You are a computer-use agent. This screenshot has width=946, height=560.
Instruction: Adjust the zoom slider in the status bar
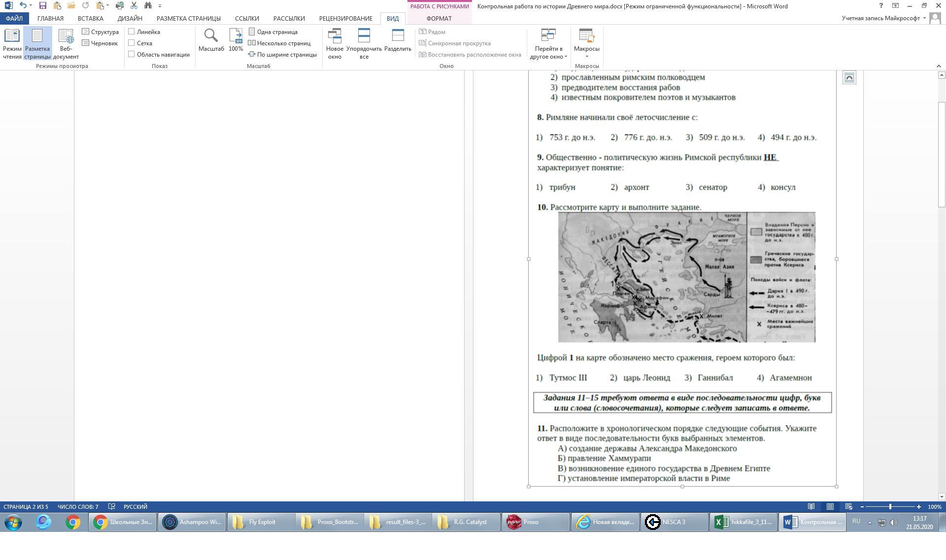[x=890, y=507]
